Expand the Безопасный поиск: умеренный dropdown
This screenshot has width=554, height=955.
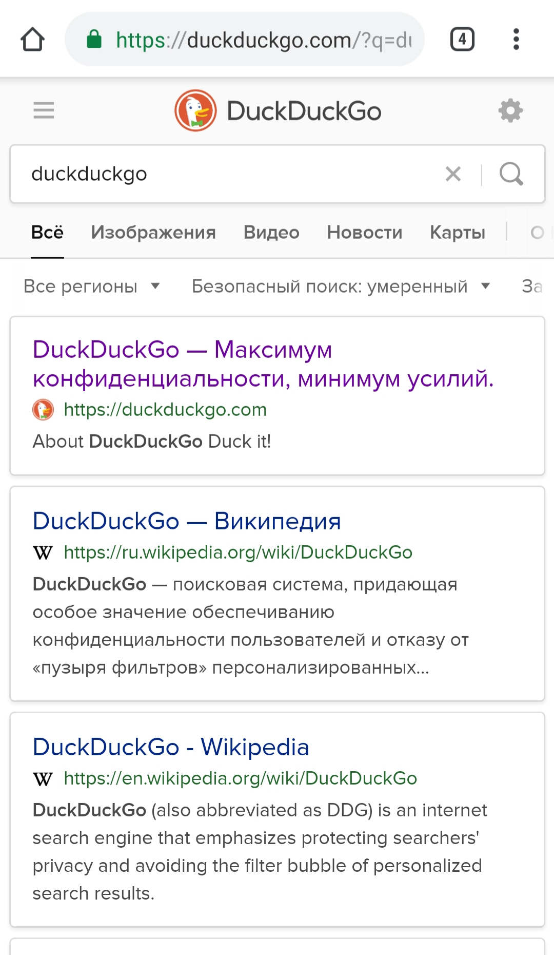click(341, 286)
